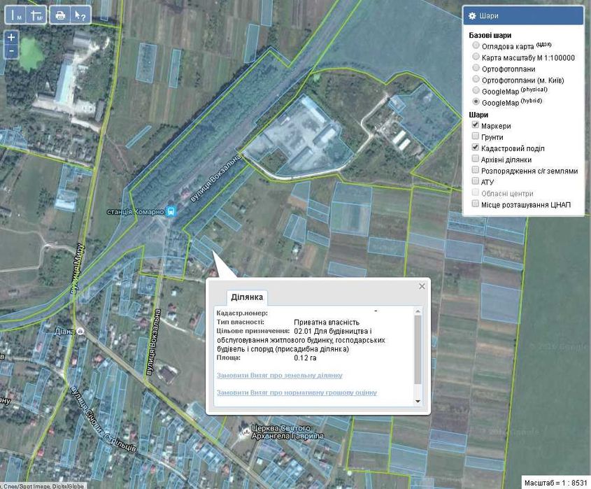Click the Діана place marker icon
591x489 pixels.
tap(80, 332)
